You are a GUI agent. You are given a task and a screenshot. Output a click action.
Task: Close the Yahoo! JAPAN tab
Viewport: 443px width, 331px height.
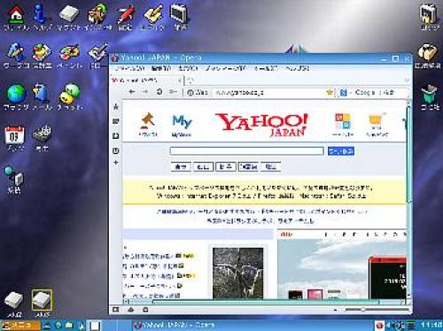click(180, 81)
